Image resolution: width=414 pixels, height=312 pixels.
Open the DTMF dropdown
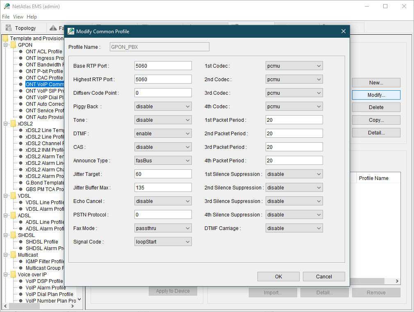(x=163, y=133)
